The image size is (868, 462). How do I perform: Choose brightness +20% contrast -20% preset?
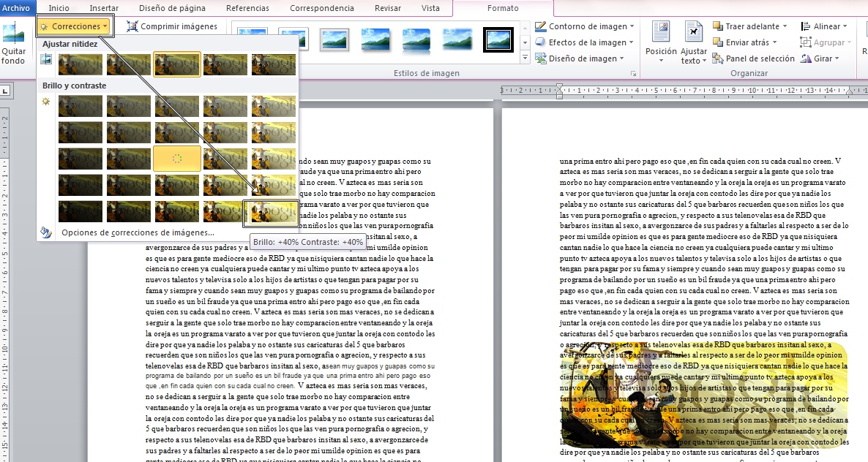(225, 132)
